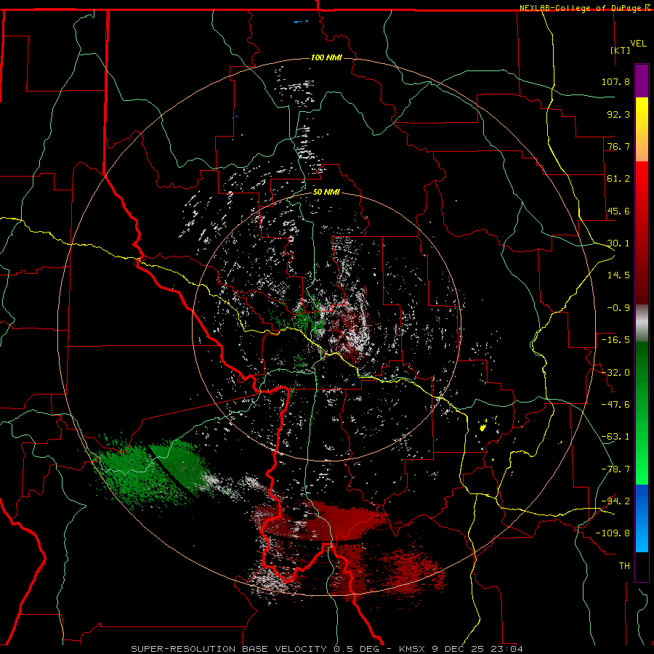
Task: Pick the green segment of the color bar
Action: click(x=642, y=413)
